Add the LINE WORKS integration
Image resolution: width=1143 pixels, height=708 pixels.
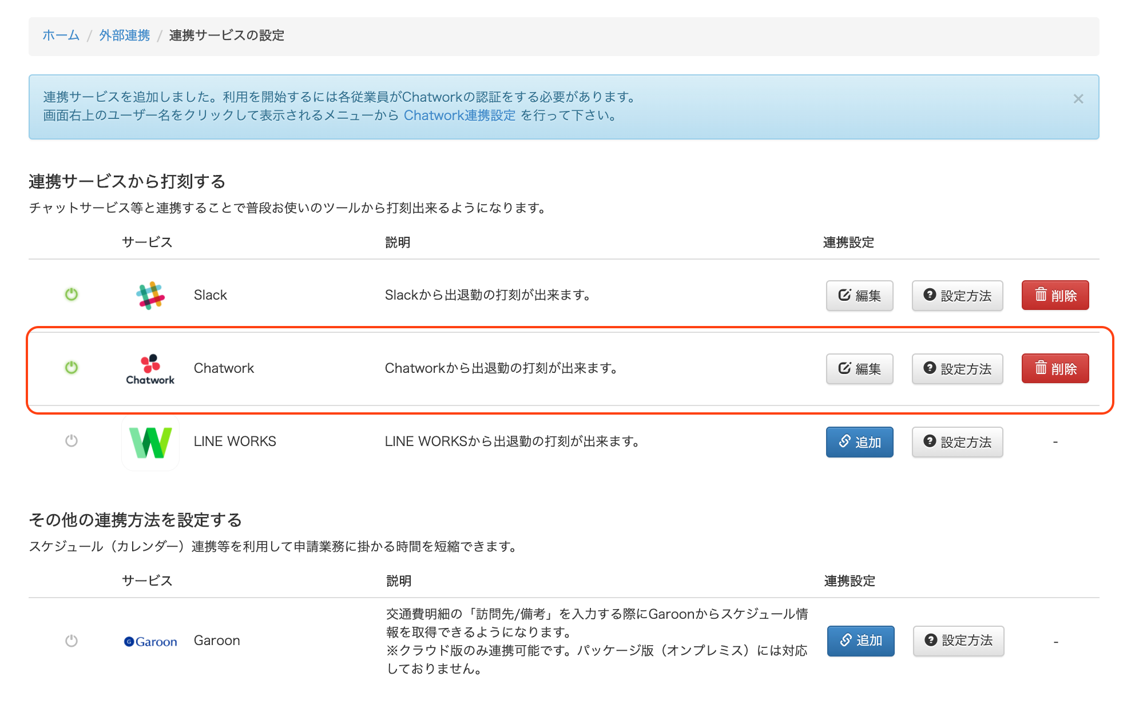point(859,442)
